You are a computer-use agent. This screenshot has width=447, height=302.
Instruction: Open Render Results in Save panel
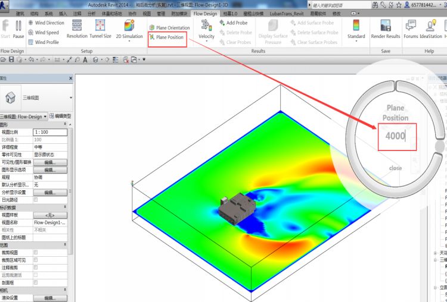386,29
